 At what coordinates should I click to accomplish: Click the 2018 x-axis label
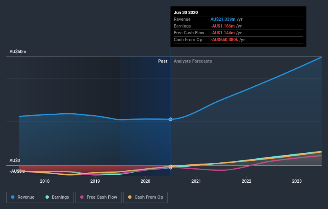(x=45, y=181)
